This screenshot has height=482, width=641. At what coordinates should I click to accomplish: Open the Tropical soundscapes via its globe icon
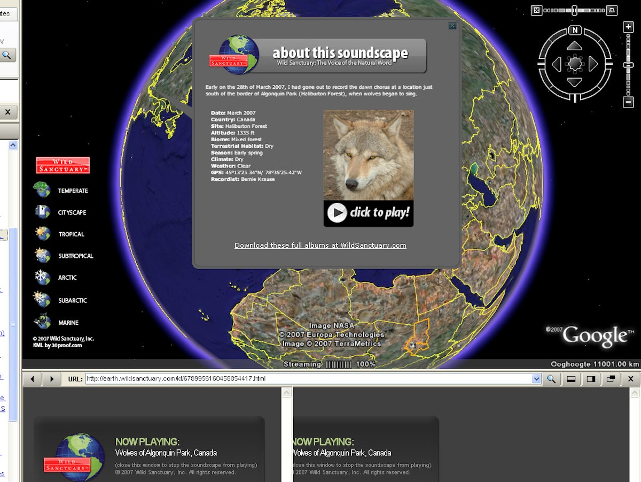coord(42,234)
